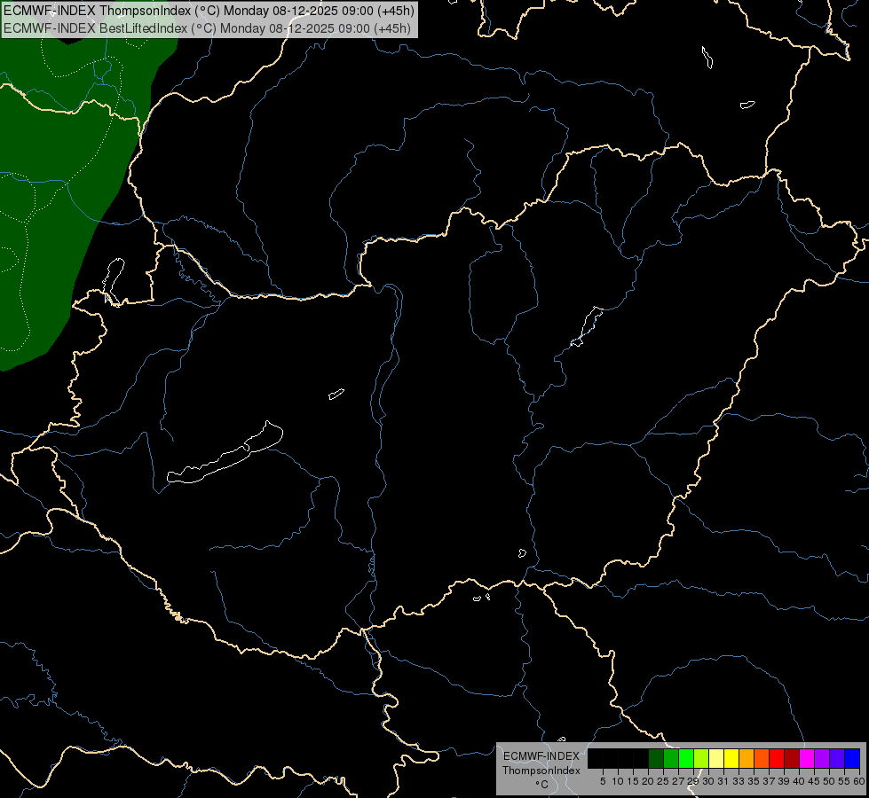Click the medium green 25–27 legend swatch
Screen dimensions: 869x798
[671, 758]
